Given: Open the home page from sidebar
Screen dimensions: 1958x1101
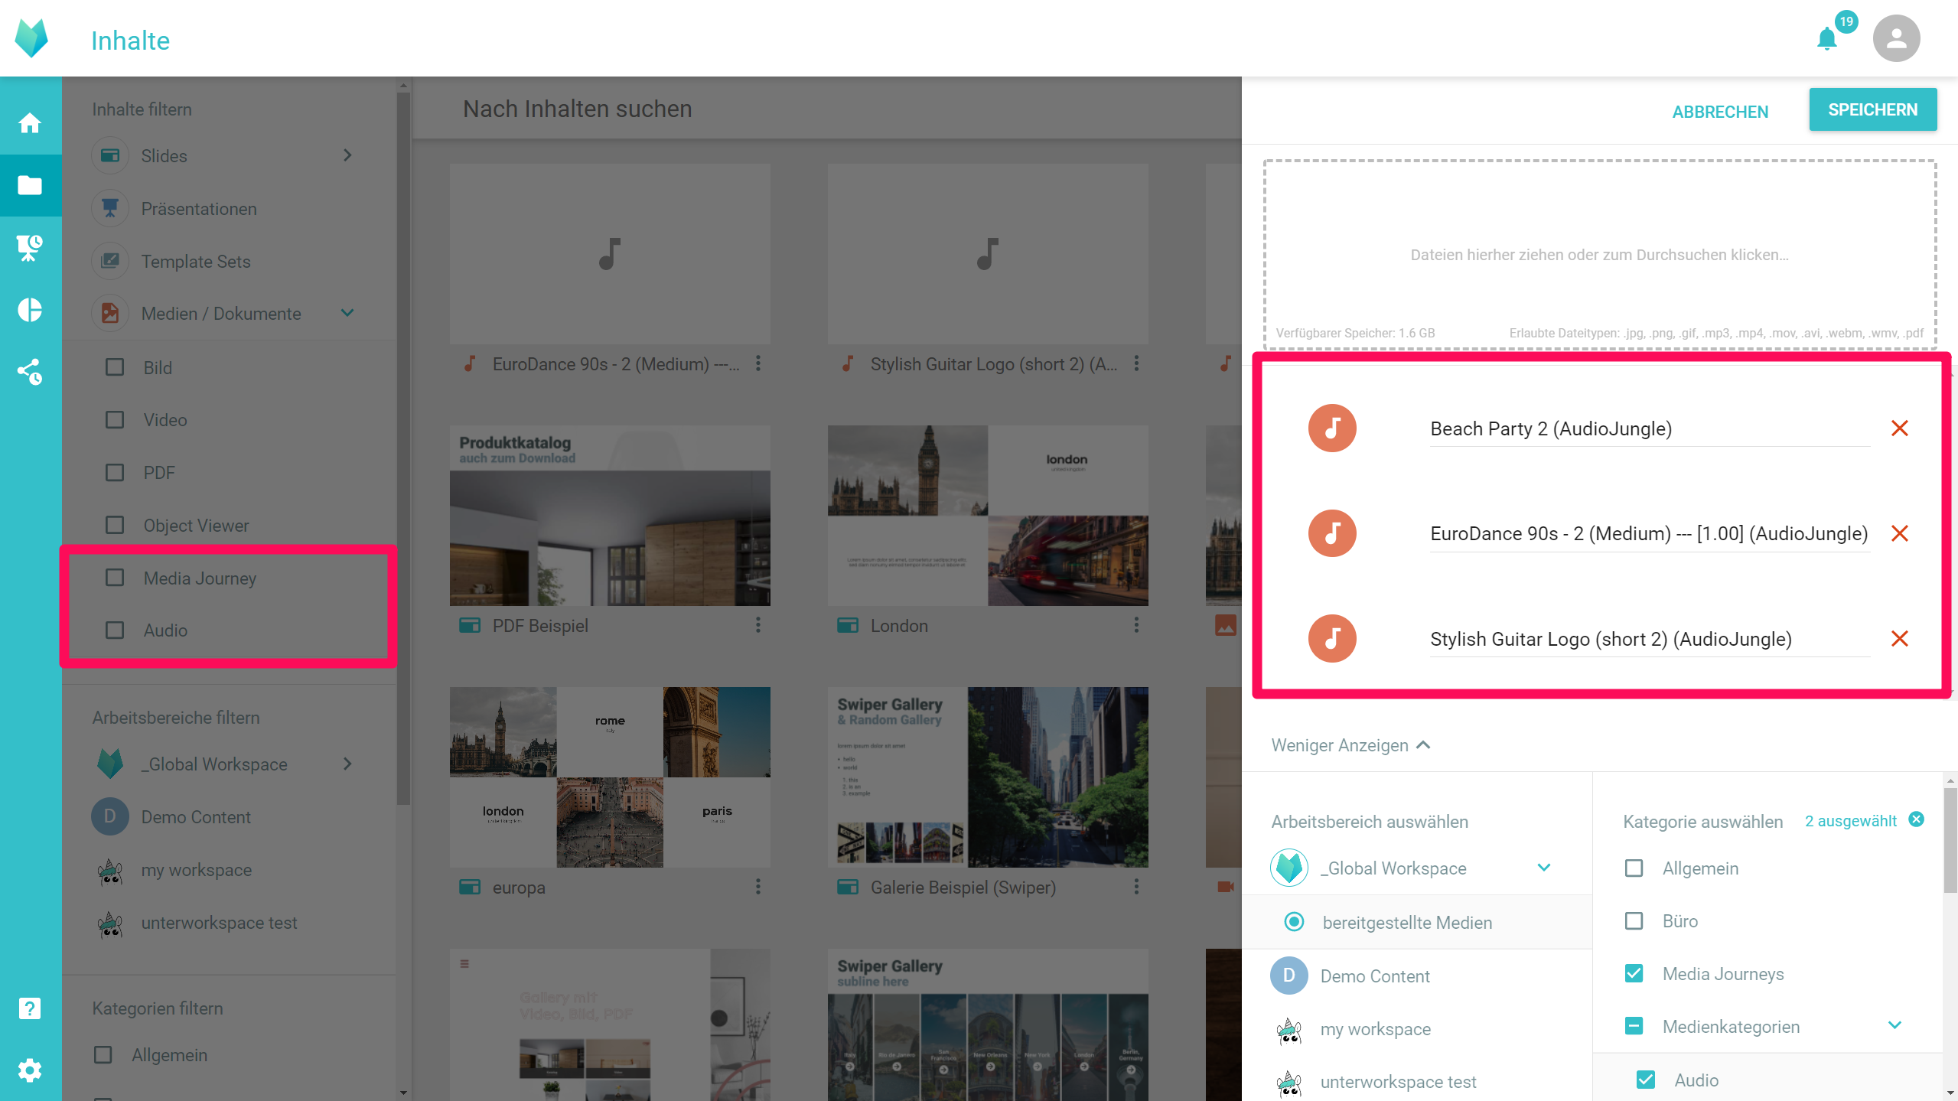Looking at the screenshot, I should point(30,123).
